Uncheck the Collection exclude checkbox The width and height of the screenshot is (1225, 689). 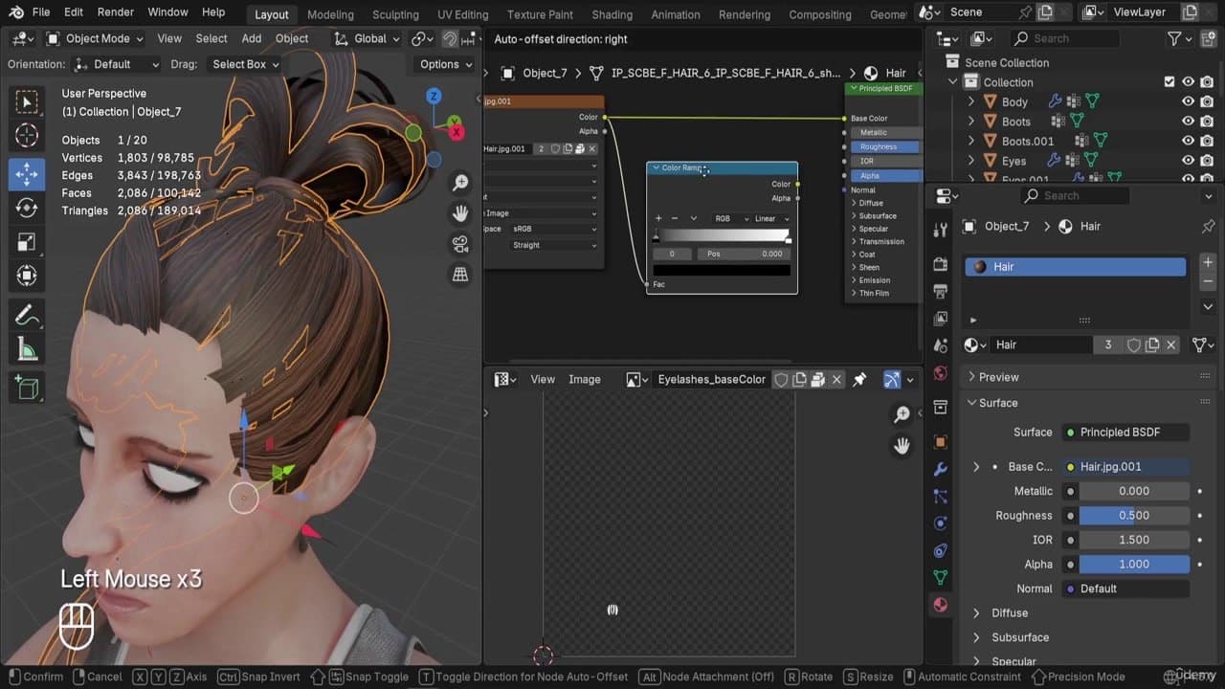[1169, 82]
